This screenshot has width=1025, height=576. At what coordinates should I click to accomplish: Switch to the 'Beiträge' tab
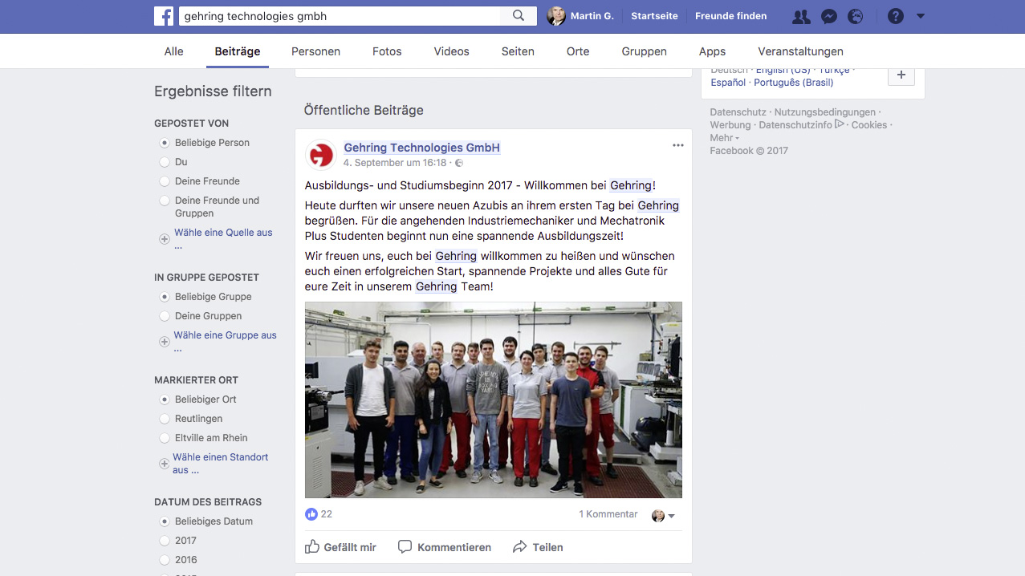[x=238, y=51]
